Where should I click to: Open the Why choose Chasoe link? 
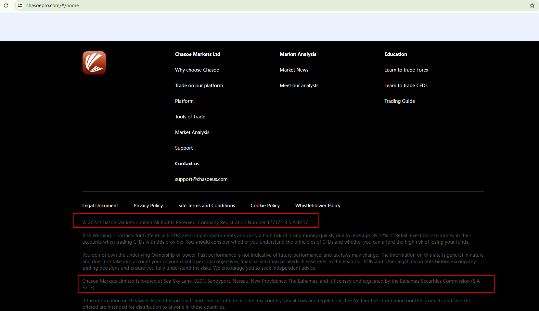tap(197, 70)
